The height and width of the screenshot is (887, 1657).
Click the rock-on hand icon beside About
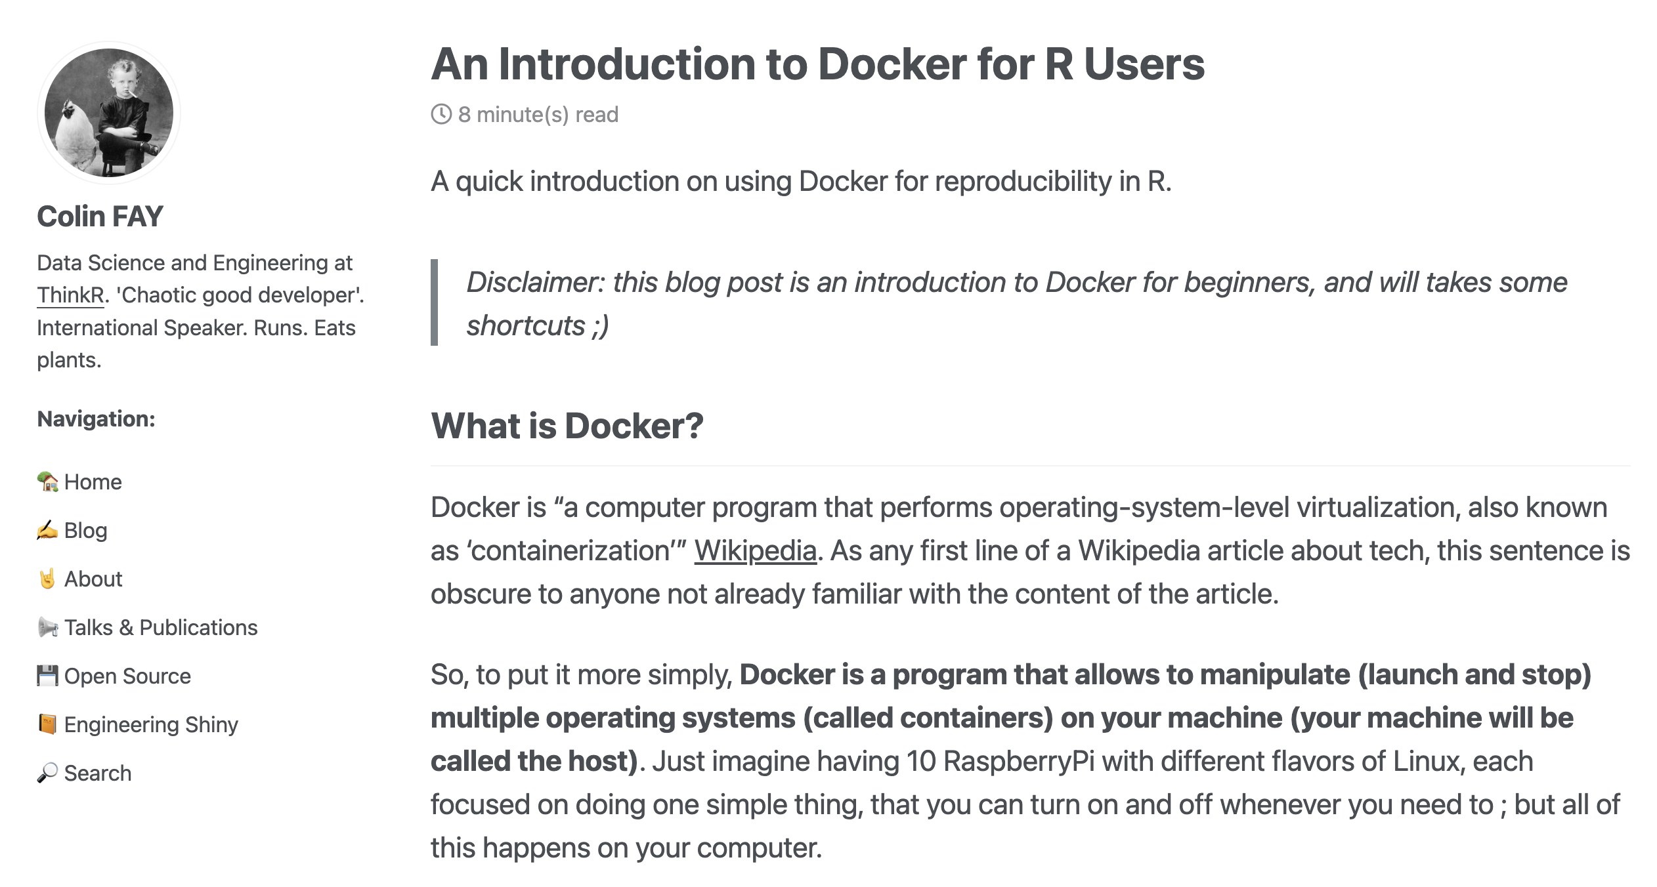[x=47, y=579]
